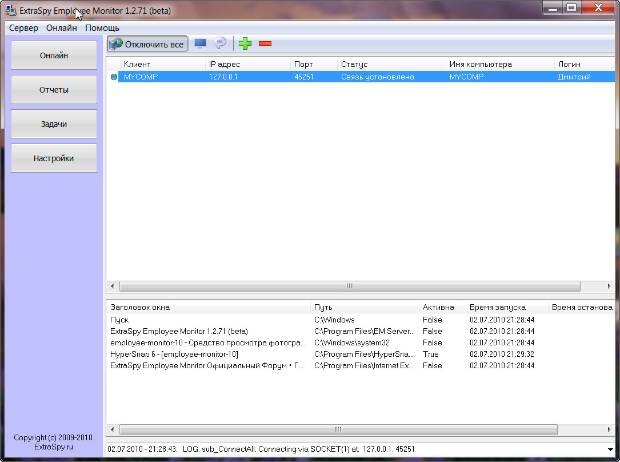Select the HyperSnap 6 window row

click(174, 354)
